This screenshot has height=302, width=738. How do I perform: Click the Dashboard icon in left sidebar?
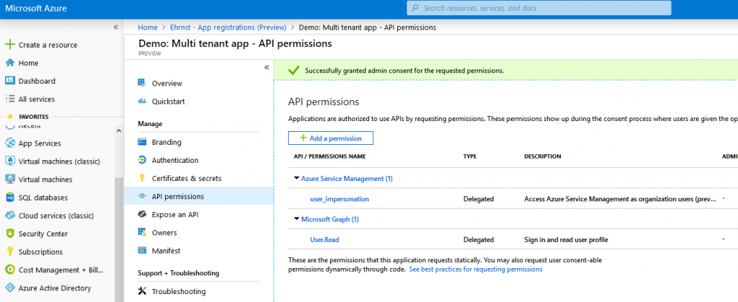coord(10,81)
